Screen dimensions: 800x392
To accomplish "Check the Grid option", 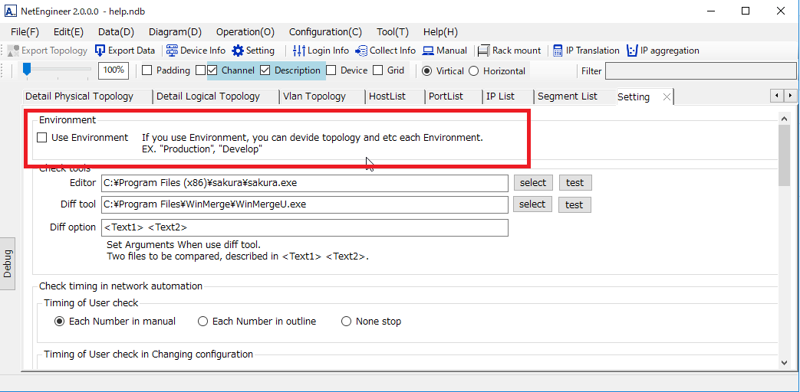I will (x=377, y=70).
